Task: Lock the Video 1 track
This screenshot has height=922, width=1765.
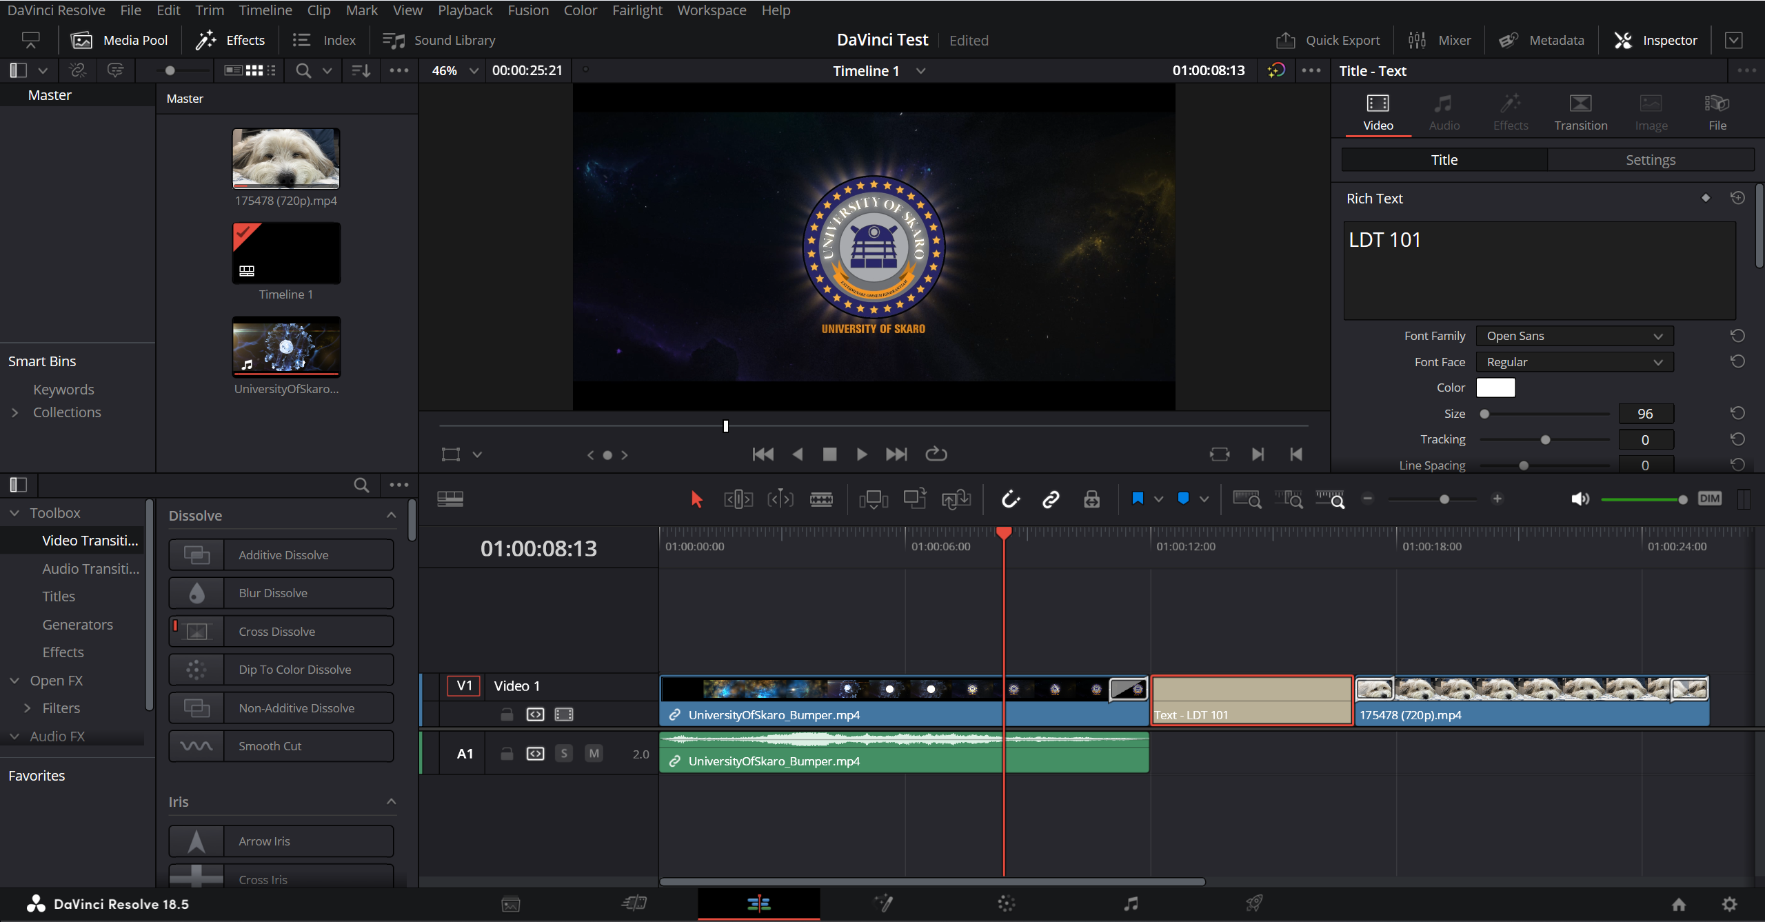Action: (507, 714)
